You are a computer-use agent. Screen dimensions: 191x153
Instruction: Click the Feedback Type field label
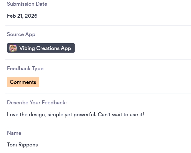pos(25,69)
